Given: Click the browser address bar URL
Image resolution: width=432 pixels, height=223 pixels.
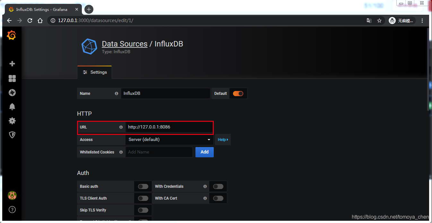Looking at the screenshot, I should tap(96, 21).
